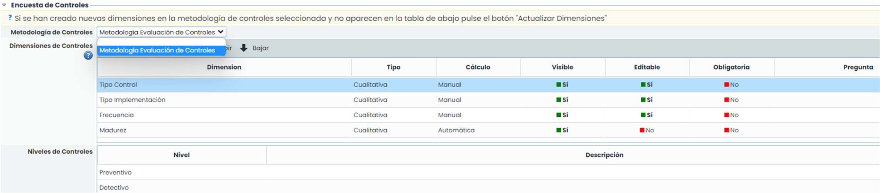The width and height of the screenshot is (880, 193).
Task: Click the blue help icon under Dimensiones de Controles
Action: pyautogui.click(x=88, y=56)
